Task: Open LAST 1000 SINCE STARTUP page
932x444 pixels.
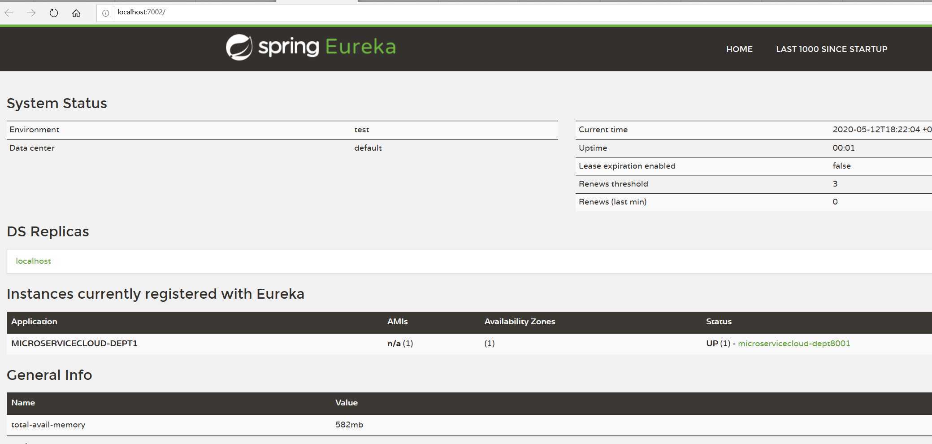Action: [832, 49]
